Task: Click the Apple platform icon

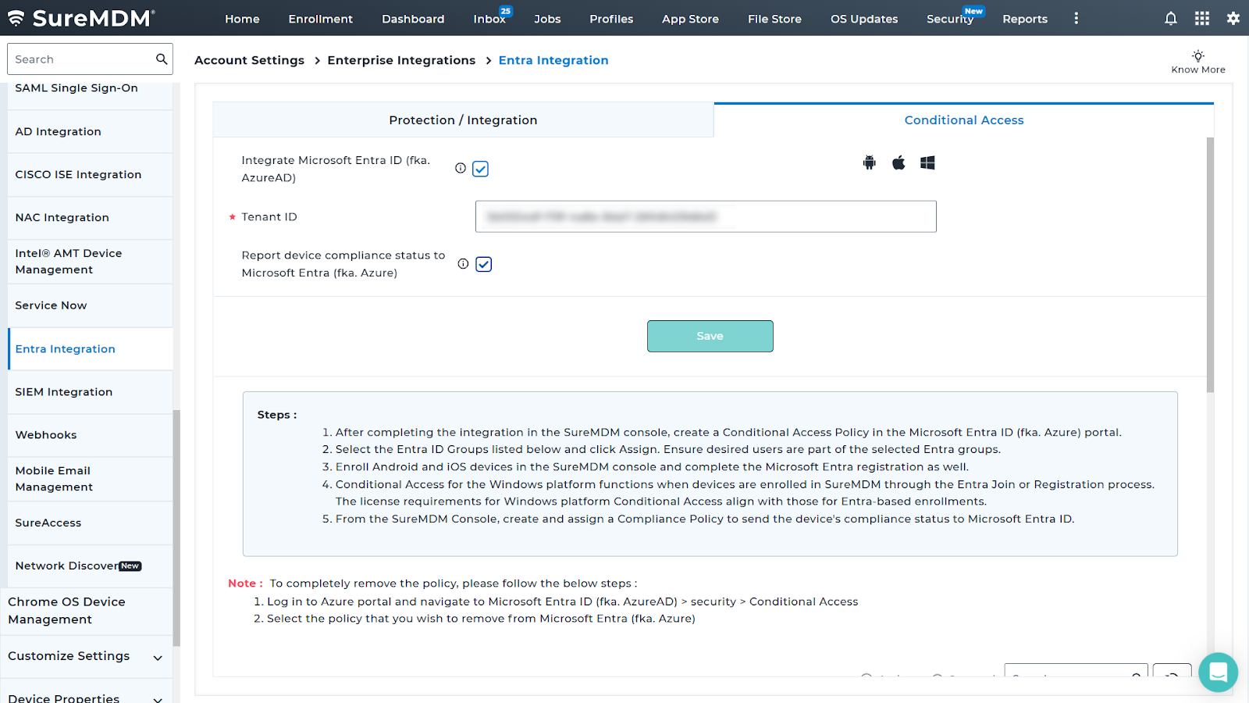Action: (898, 162)
